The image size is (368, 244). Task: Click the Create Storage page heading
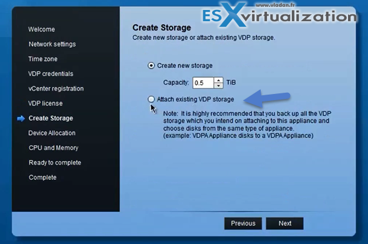tap(162, 27)
